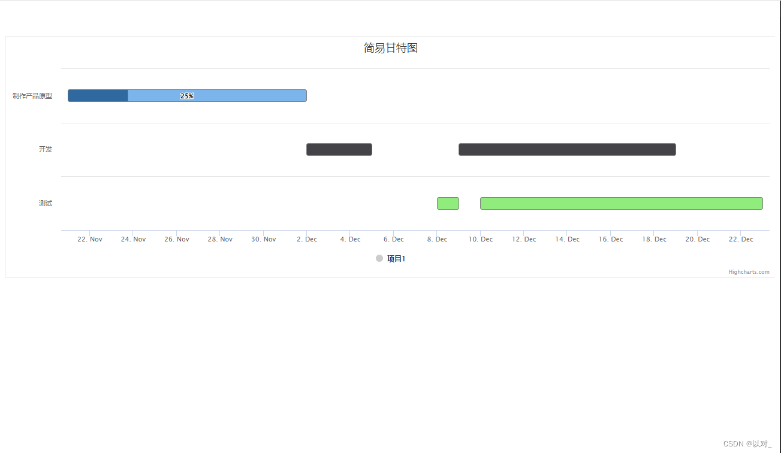Screen dimensions: 781x453
Task: Click the 28. Nov axis label
Action: tap(220, 239)
